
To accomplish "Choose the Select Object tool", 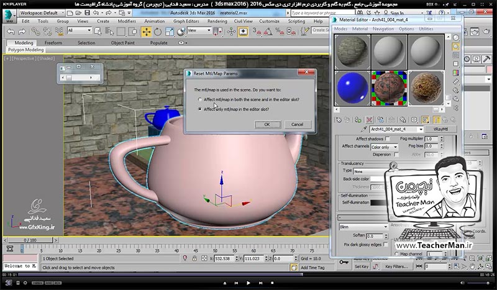I will (98, 32).
